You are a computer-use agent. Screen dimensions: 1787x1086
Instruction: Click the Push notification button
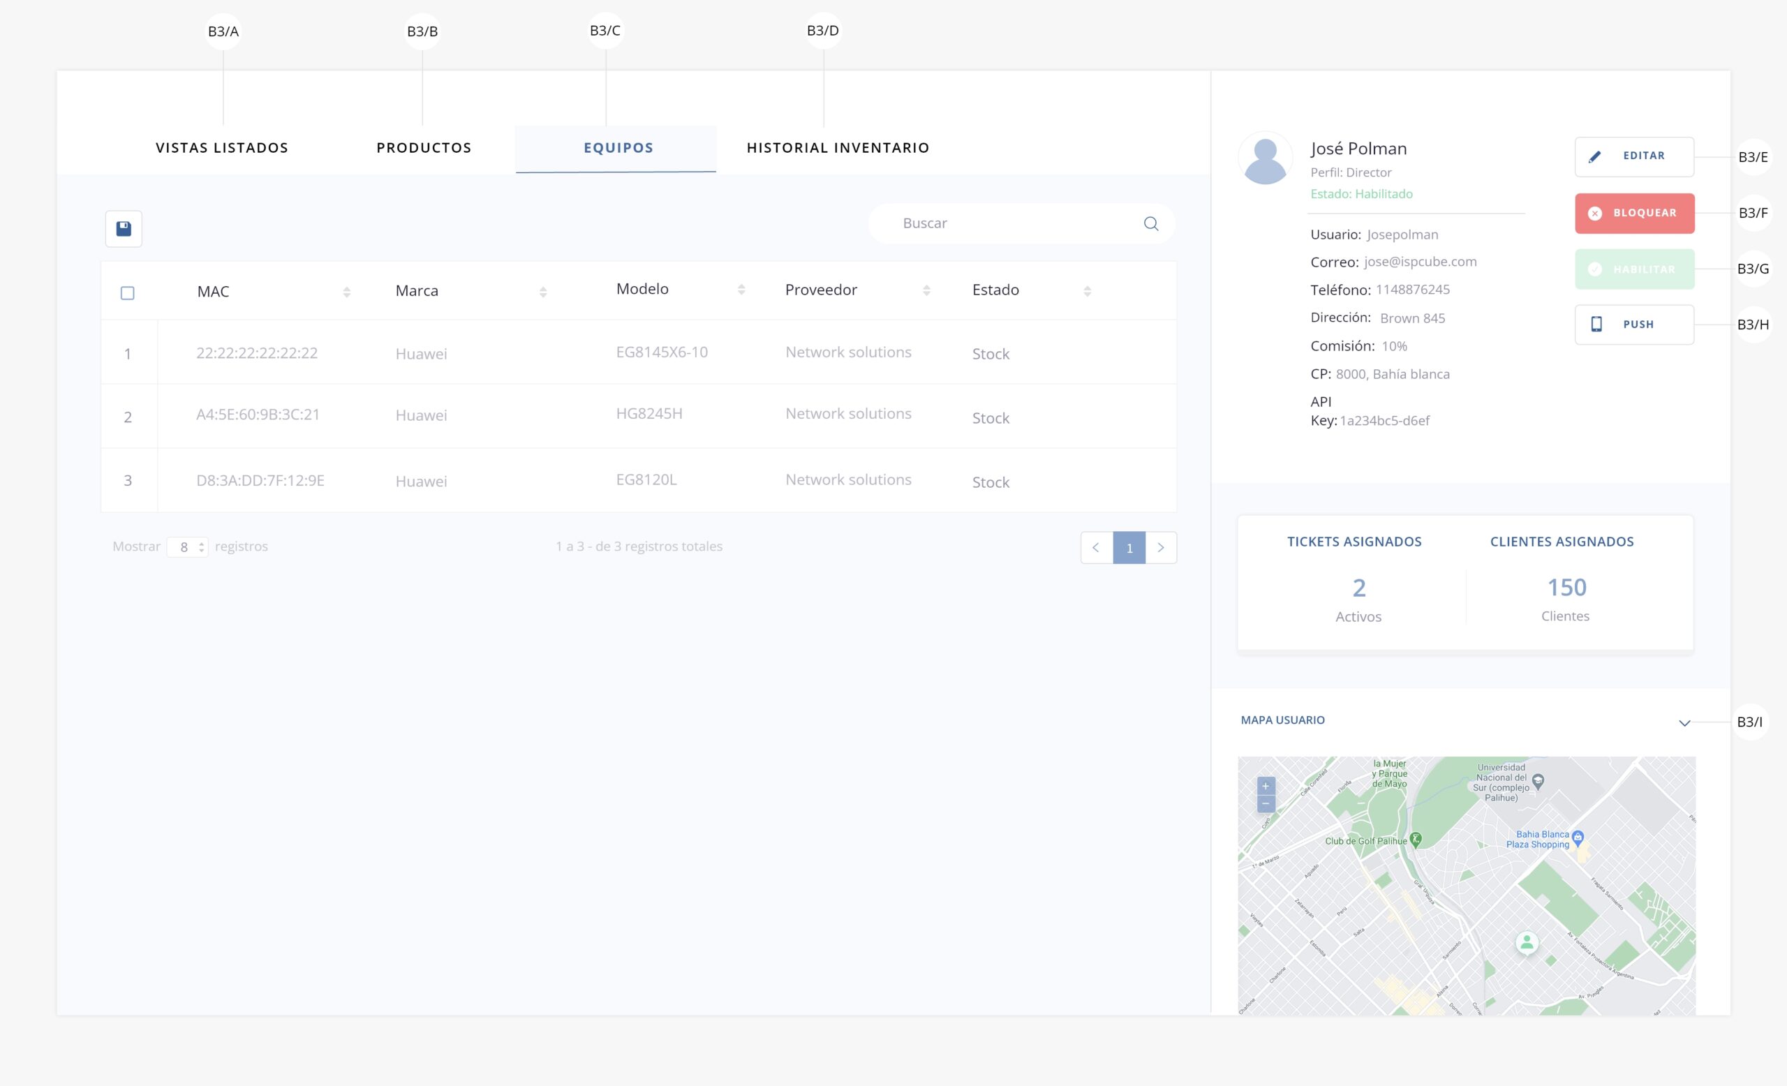[x=1634, y=325]
